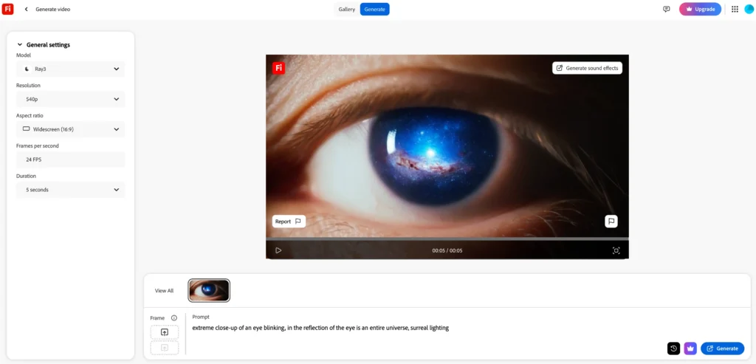Open the feedback chat icon
This screenshot has height=364, width=756.
[666, 9]
